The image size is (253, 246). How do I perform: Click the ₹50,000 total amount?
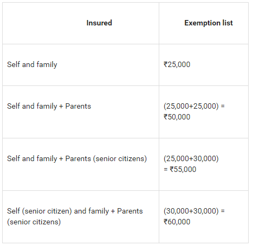point(177,117)
